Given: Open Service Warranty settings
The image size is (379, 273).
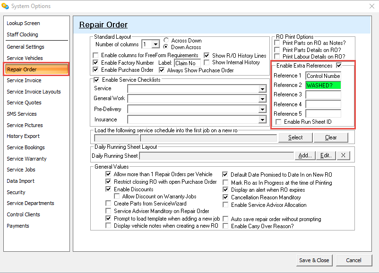Looking at the screenshot, I should click(x=26, y=159).
